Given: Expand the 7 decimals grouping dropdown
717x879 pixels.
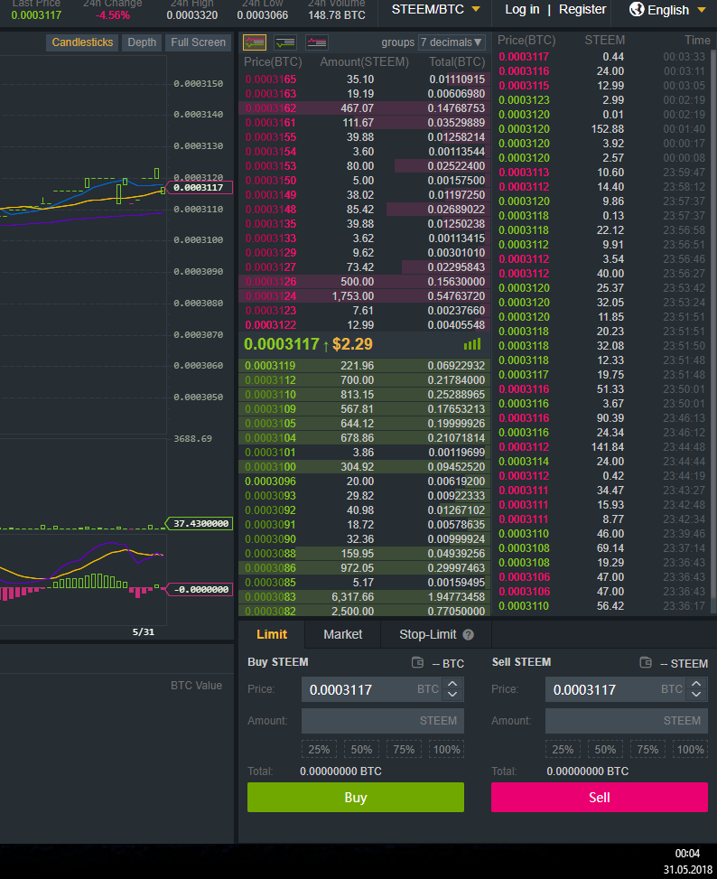Looking at the screenshot, I should click(x=452, y=42).
